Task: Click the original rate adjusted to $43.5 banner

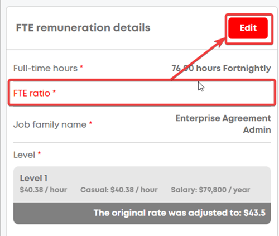Action: 142,213
